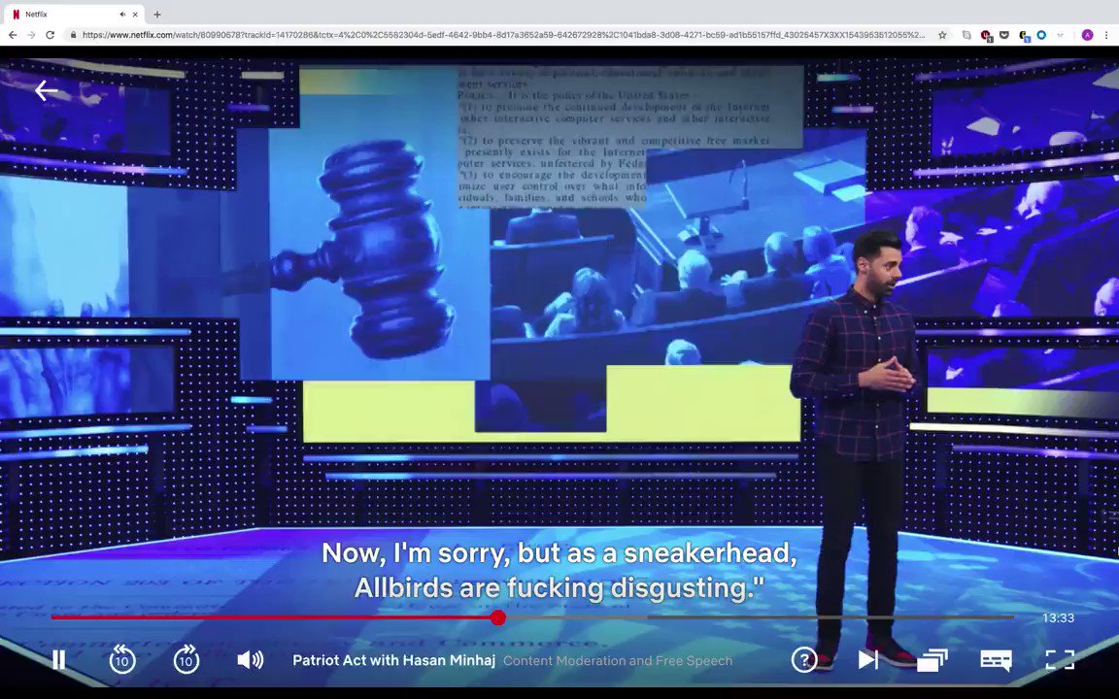Open the red circular extension with badge
The width and height of the screenshot is (1119, 699).
tap(986, 35)
